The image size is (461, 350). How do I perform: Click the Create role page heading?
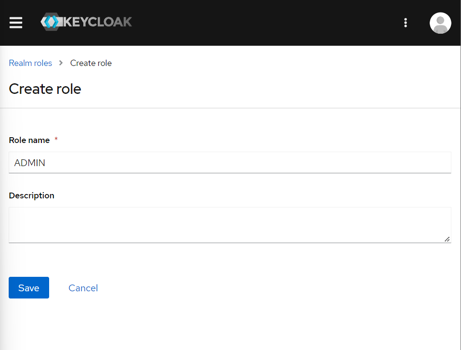(x=45, y=89)
